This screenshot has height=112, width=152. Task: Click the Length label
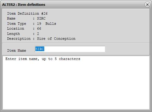click(13, 34)
